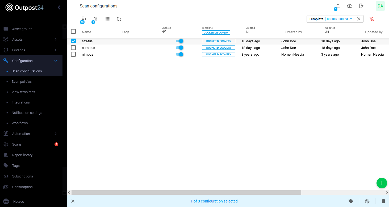Open the filter funnel icon

coord(96,19)
